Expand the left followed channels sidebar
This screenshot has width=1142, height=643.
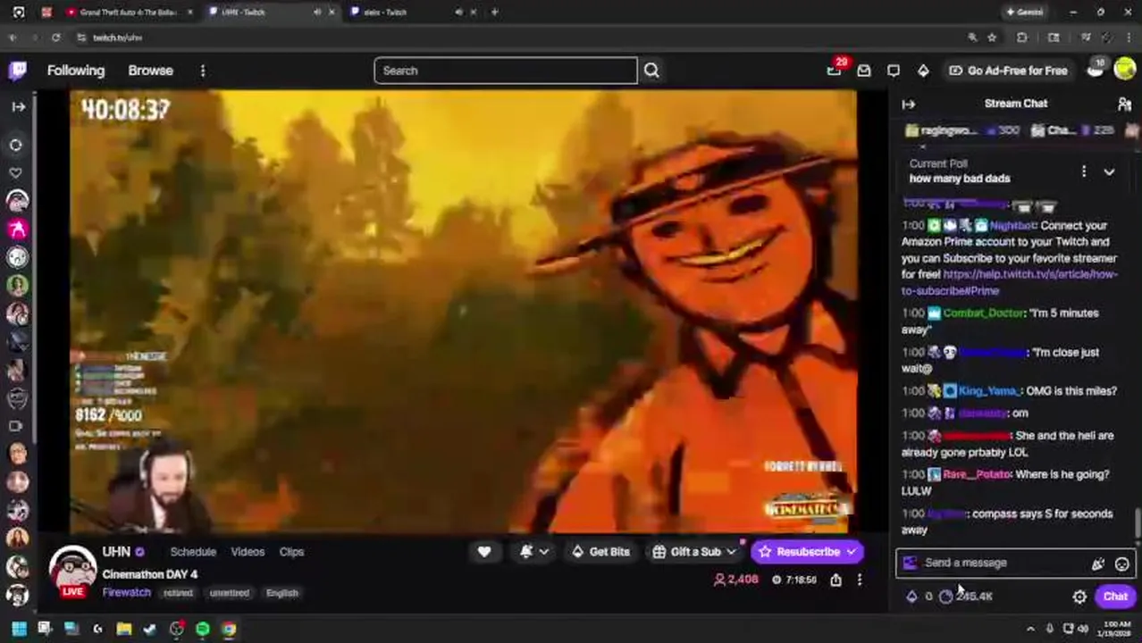pyautogui.click(x=18, y=106)
